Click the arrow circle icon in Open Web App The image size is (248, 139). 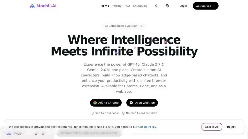point(131,103)
